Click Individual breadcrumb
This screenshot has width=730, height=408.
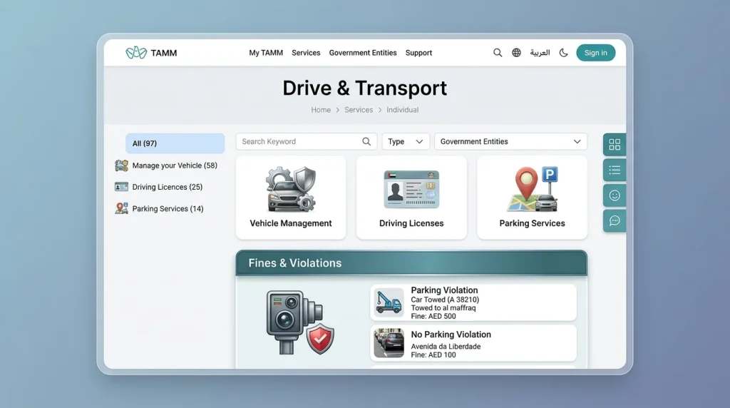(402, 110)
